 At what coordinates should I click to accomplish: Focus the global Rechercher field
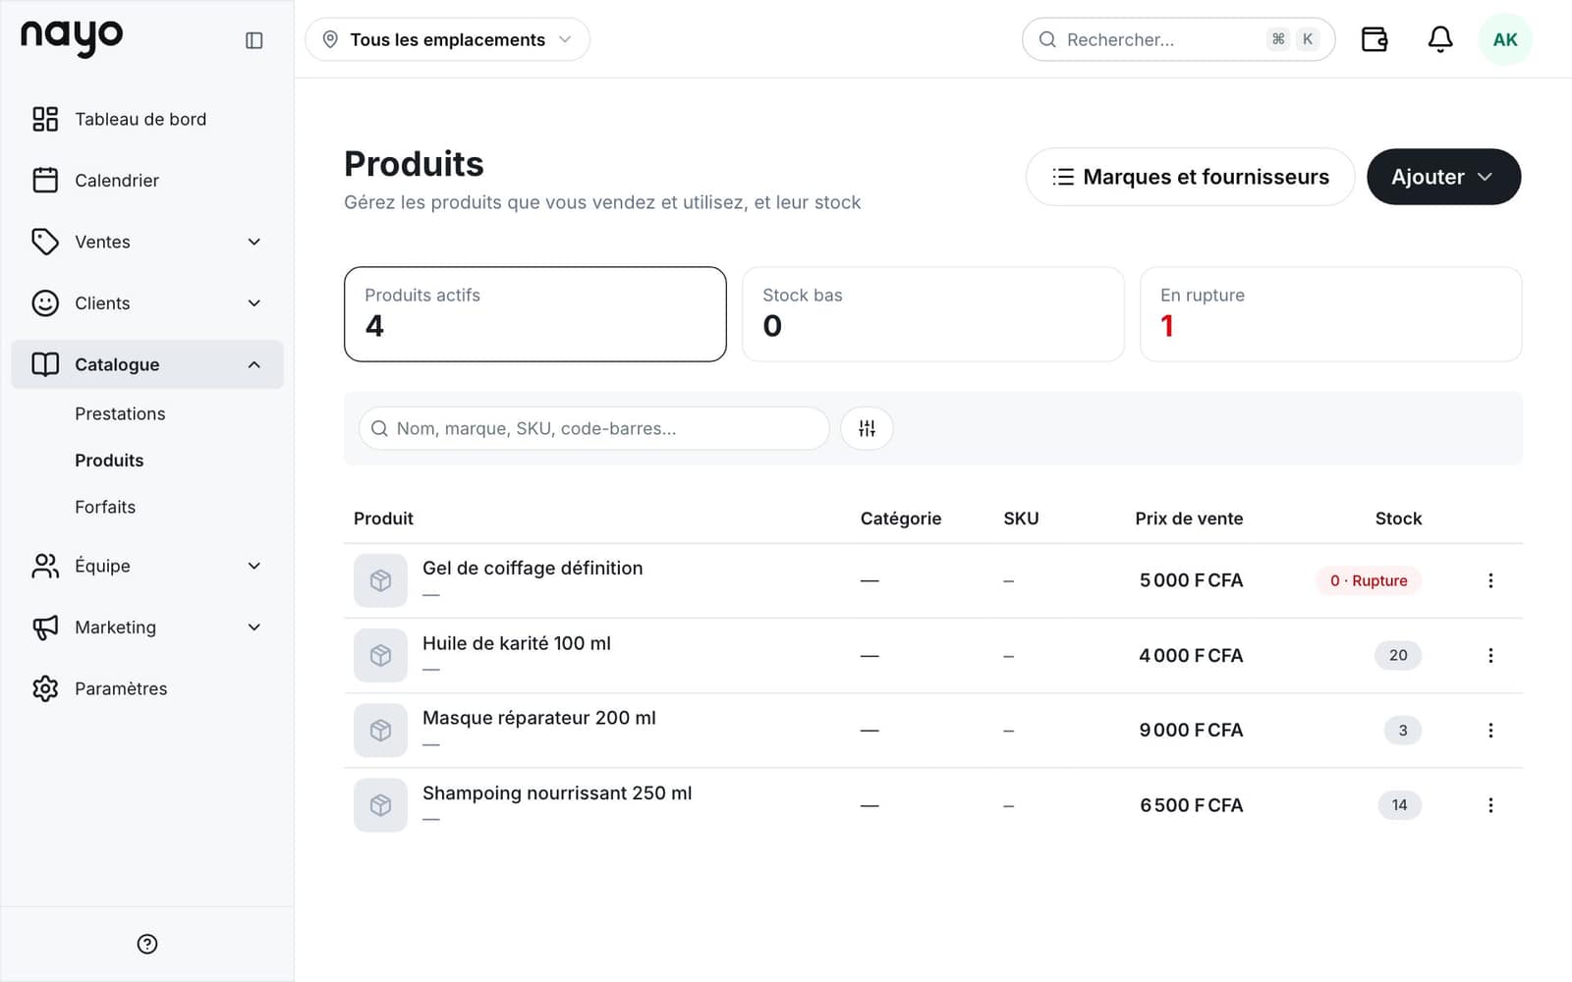click(x=1178, y=39)
